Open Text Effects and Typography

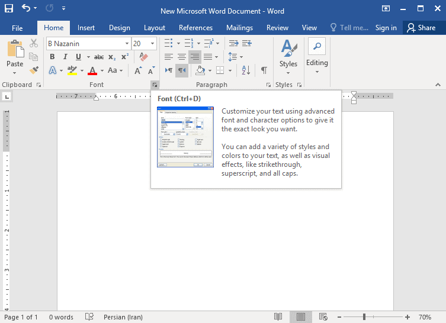[53, 70]
